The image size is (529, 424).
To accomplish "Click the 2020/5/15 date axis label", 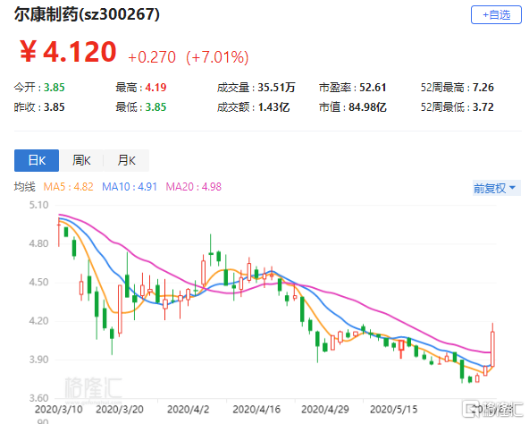I will 394,410.
